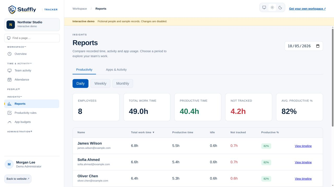Screen dimensions: 334x187
Task: Click the Not tracked column header
Action: [x=238, y=132]
